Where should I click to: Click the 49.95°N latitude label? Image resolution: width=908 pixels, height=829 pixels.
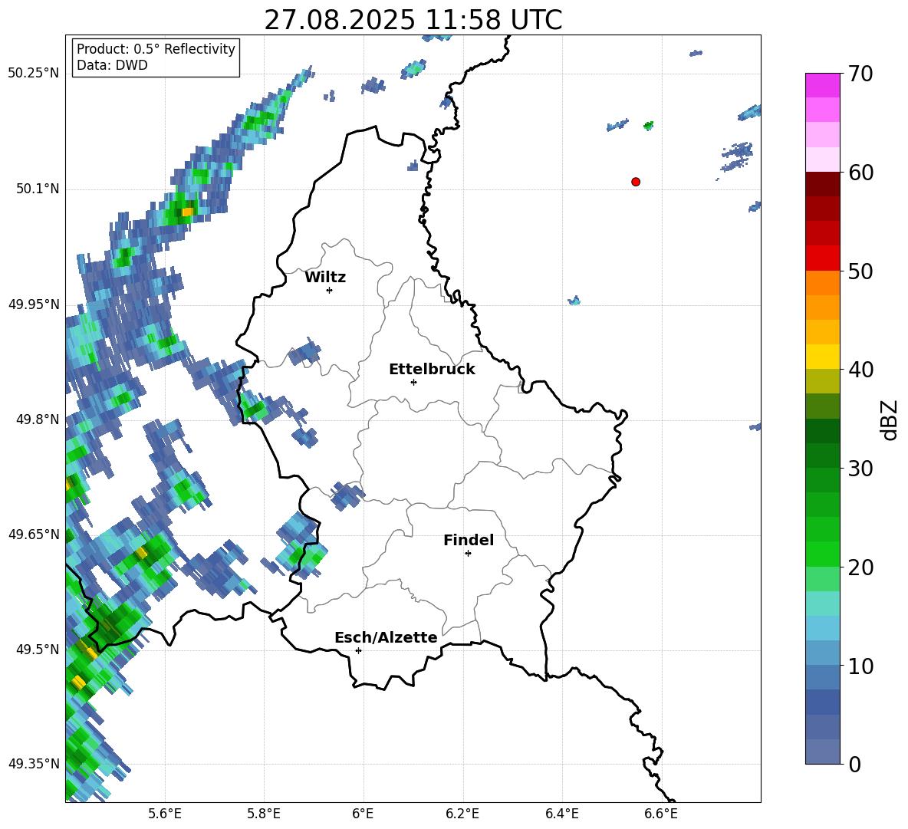click(34, 304)
